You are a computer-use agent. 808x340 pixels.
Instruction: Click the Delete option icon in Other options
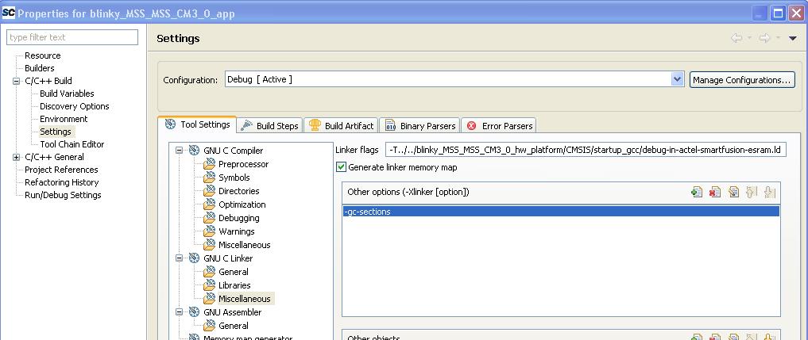click(715, 192)
